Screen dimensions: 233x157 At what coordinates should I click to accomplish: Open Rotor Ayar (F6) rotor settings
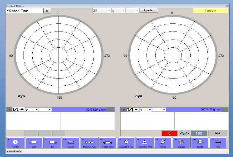click(x=108, y=142)
